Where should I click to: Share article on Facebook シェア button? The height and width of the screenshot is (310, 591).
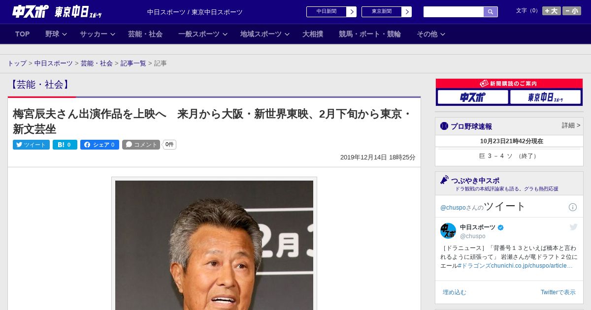tap(99, 145)
